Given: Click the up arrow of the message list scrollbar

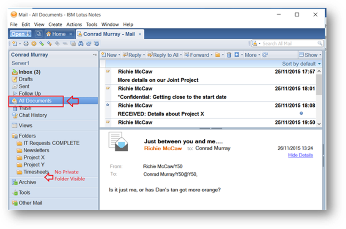Looking at the screenshot, I should [x=319, y=71].
